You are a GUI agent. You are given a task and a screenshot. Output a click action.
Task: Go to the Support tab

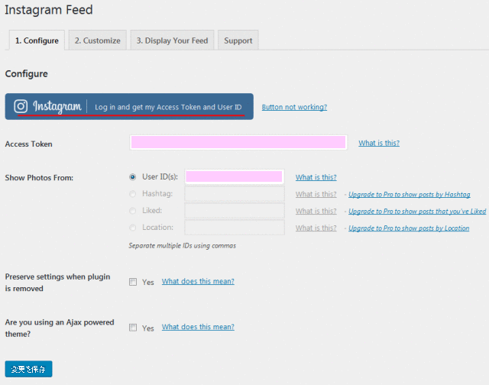click(238, 40)
